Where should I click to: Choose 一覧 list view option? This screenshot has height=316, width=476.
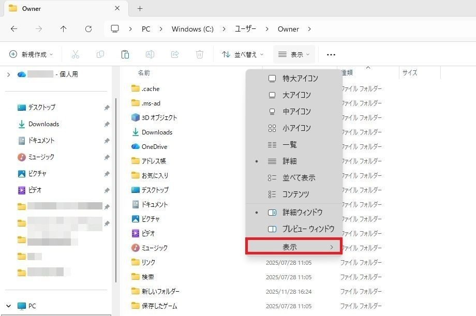tap(290, 145)
